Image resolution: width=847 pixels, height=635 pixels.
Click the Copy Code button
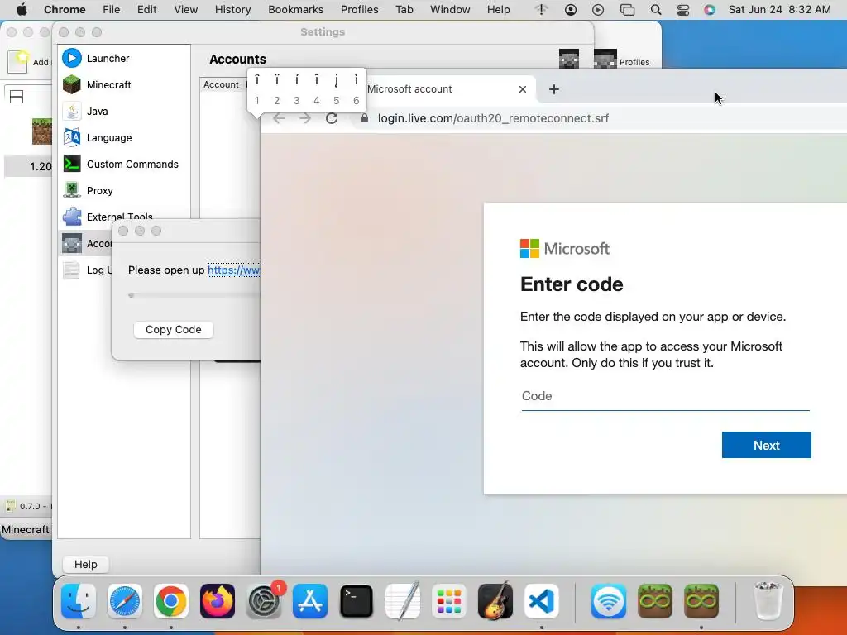[x=174, y=329]
